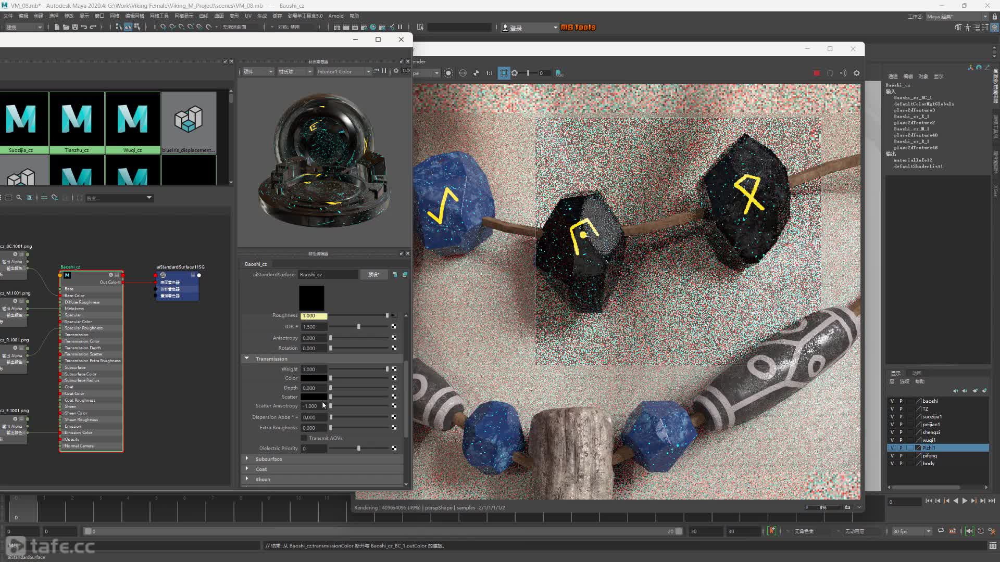Screen dimensions: 1000x562
Task: Switch to the 显示 tab in layer editor
Action: [x=896, y=373]
